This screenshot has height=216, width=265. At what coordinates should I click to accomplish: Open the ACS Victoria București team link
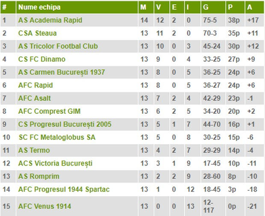tap(55, 163)
